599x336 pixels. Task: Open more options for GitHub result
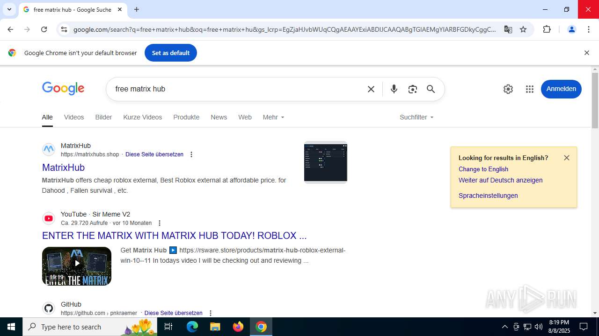click(x=210, y=313)
